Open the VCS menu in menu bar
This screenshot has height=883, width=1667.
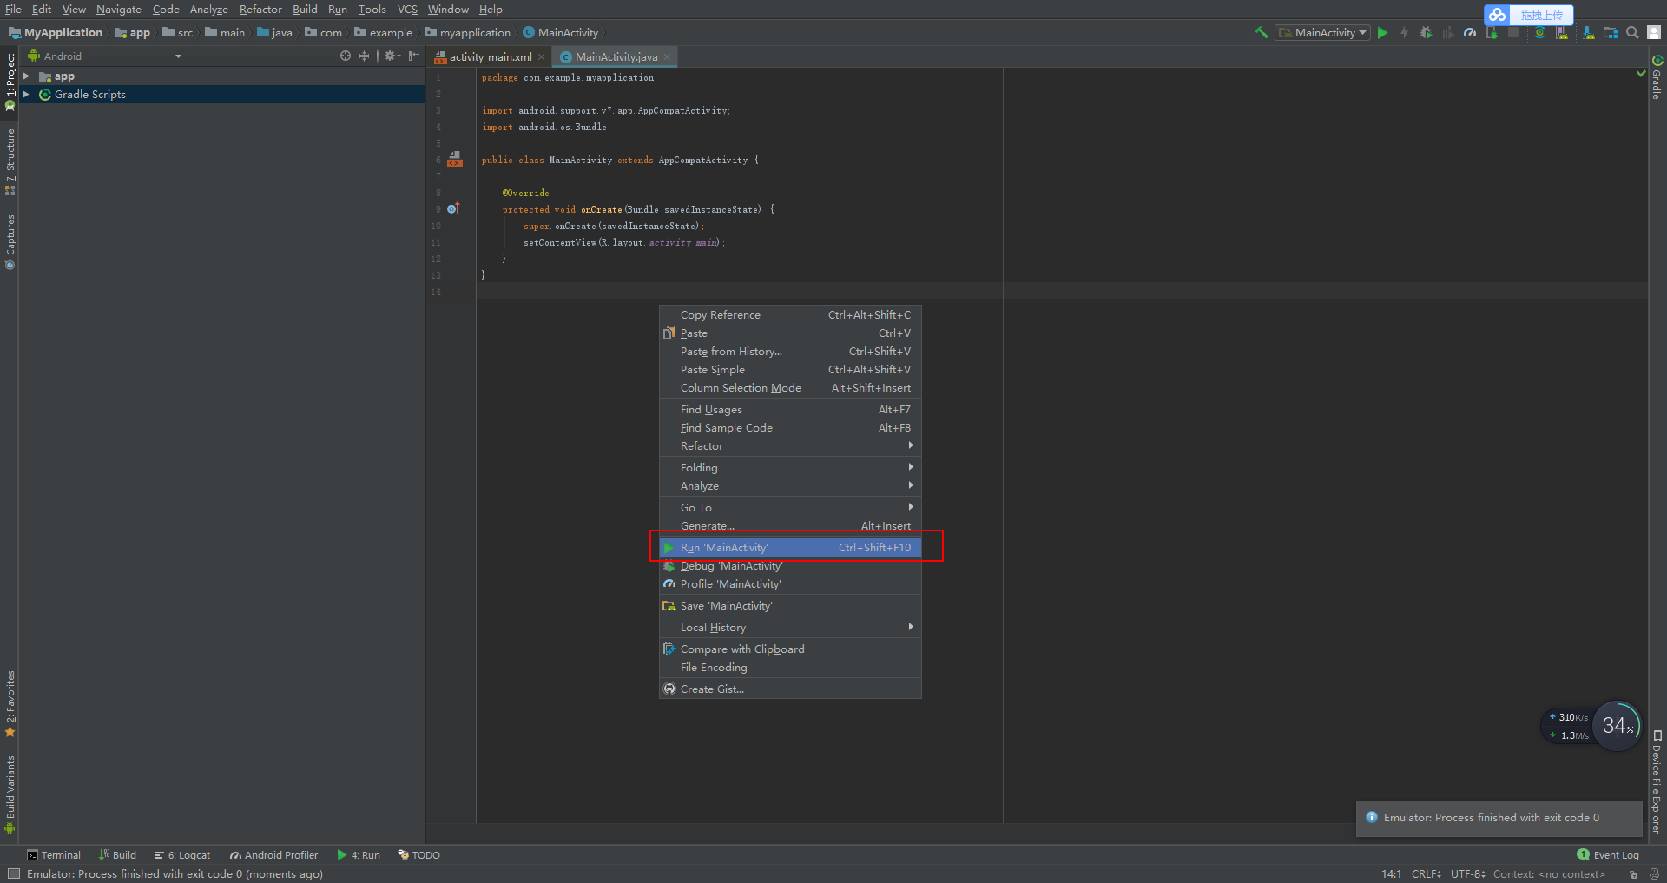click(407, 10)
